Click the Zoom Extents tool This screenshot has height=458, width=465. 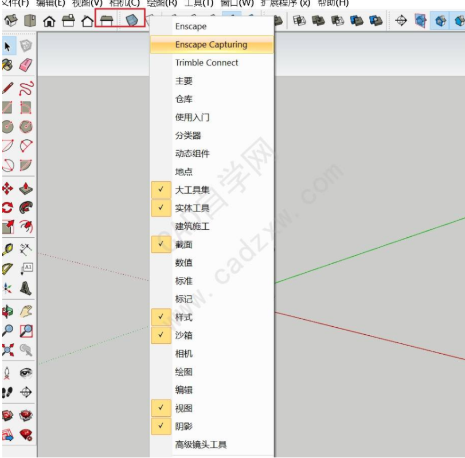point(7,350)
